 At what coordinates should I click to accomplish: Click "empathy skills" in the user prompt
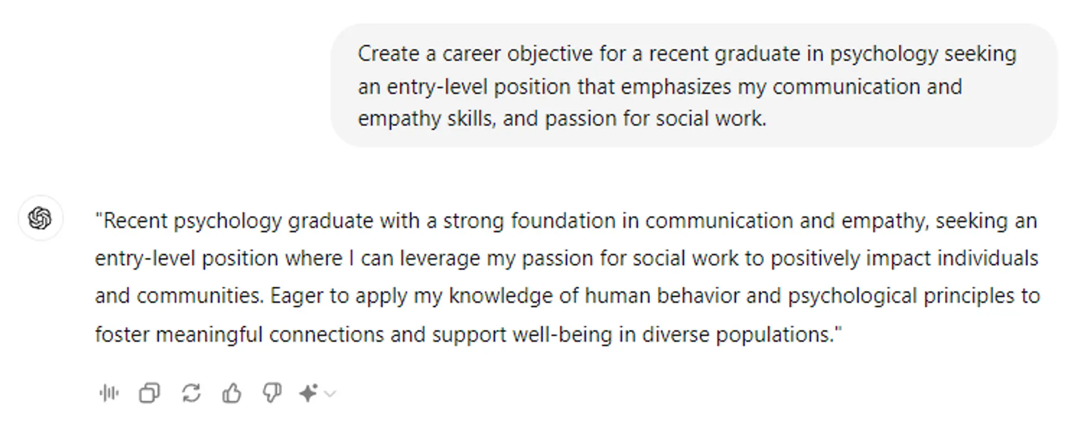coord(426,119)
